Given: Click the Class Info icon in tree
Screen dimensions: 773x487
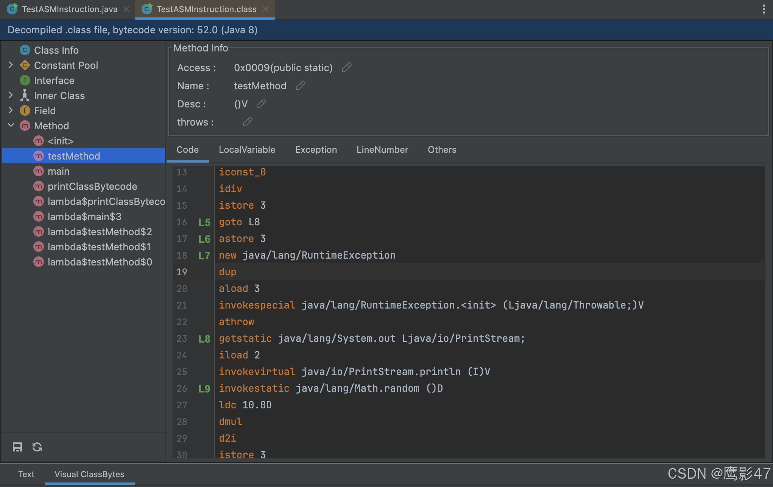Looking at the screenshot, I should pos(25,50).
